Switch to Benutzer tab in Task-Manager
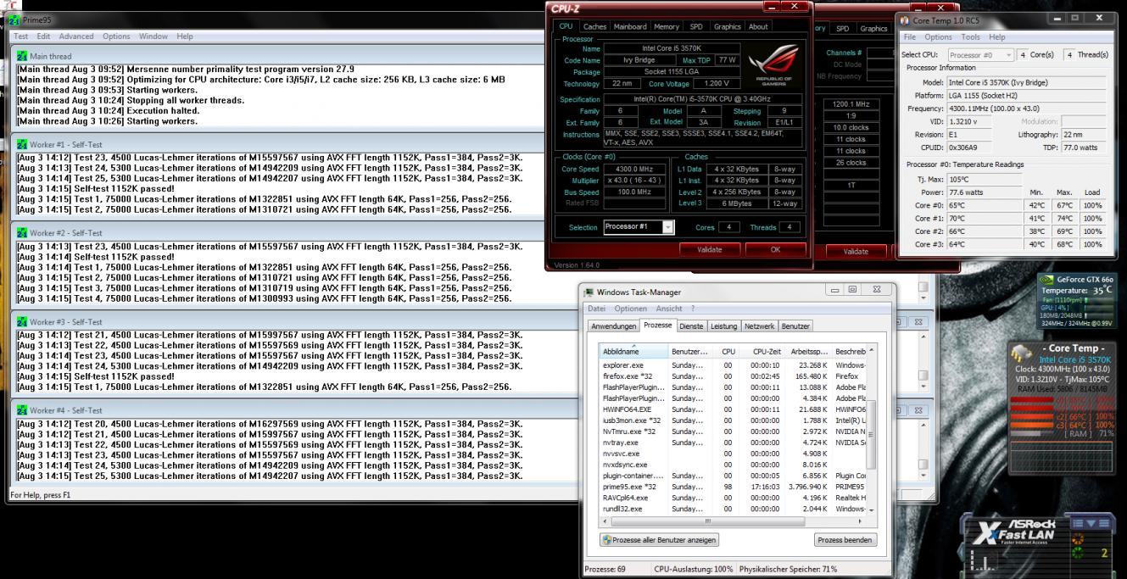This screenshot has width=1127, height=579. (795, 326)
